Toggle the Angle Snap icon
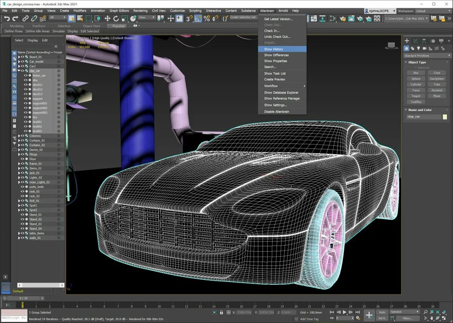 point(199,18)
